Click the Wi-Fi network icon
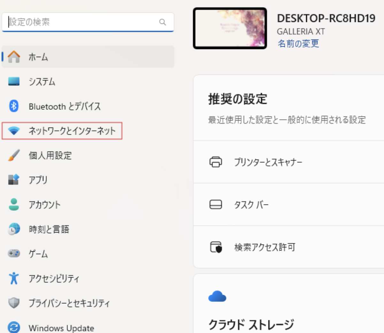 click(14, 131)
